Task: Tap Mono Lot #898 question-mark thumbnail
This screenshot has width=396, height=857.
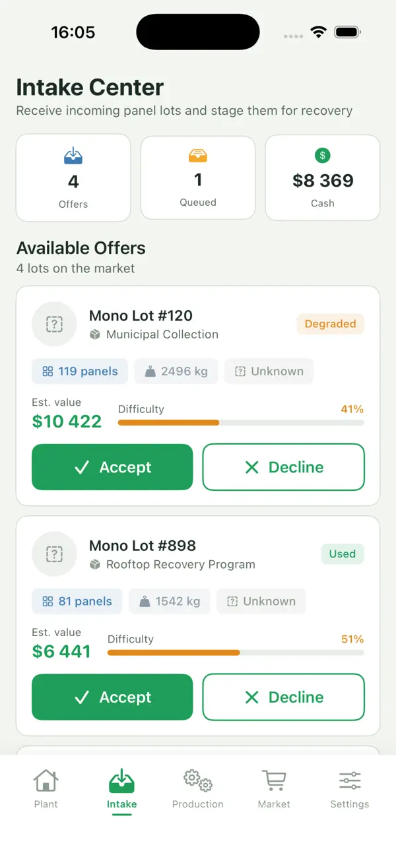Action: 54,554
